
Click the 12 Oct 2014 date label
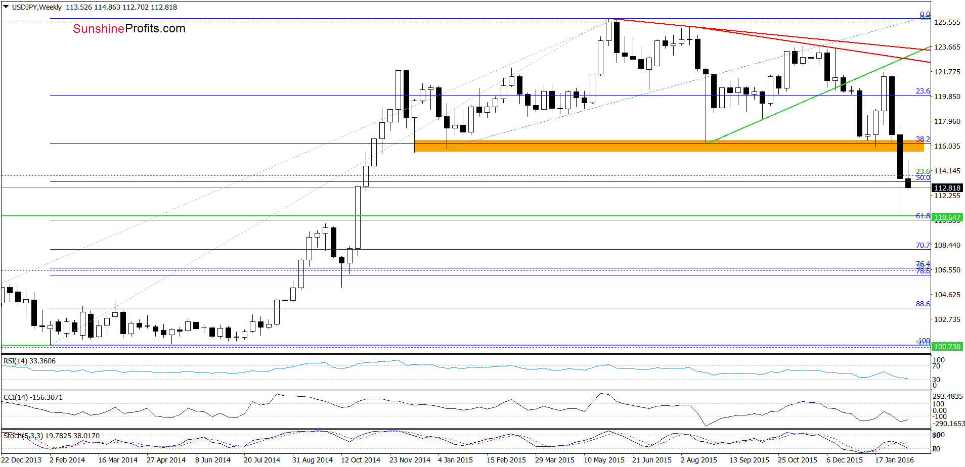361,460
